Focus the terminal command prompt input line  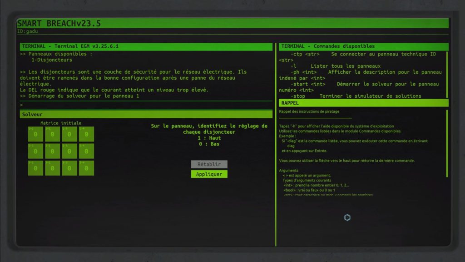click(146, 105)
